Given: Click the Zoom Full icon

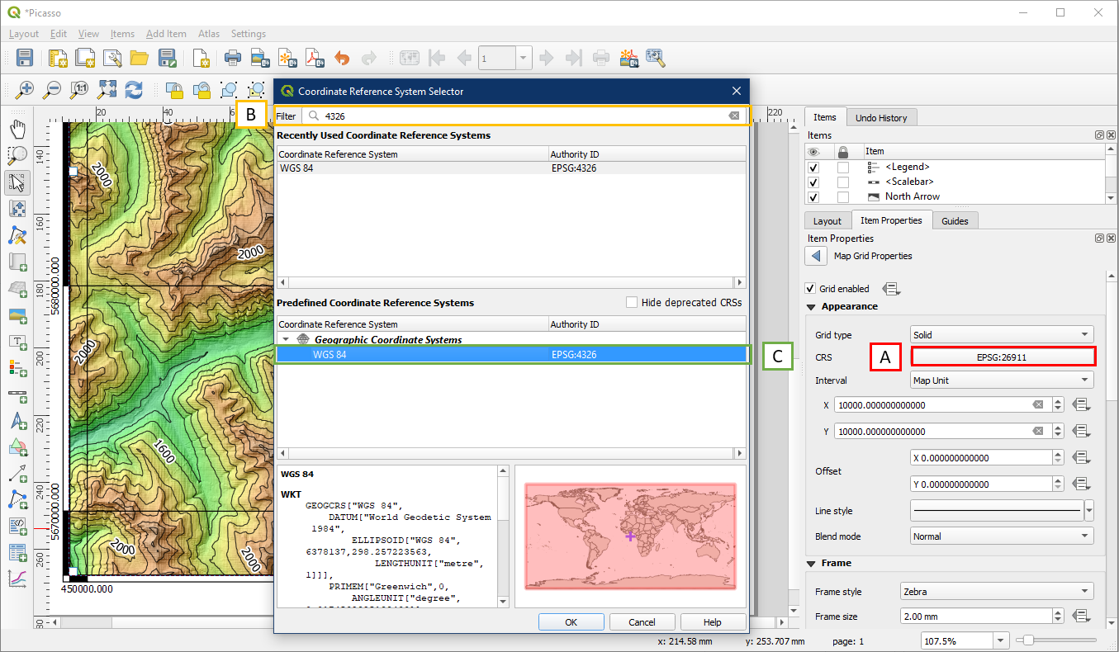Looking at the screenshot, I should coord(107,89).
